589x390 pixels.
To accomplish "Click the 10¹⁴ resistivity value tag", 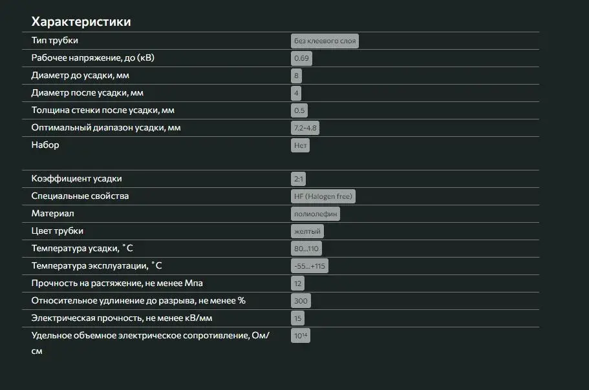I will 301,336.
